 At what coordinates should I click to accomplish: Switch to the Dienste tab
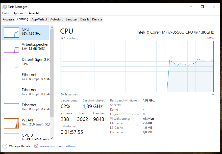pyautogui.click(x=97, y=19)
